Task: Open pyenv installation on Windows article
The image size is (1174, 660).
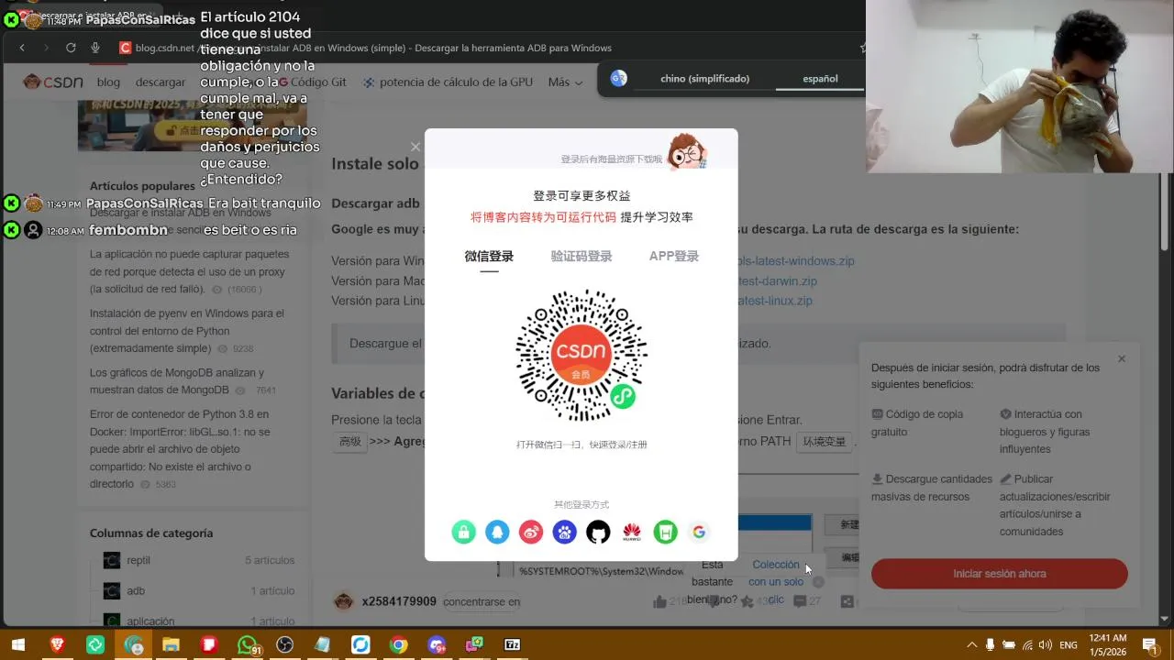Action: (x=187, y=331)
